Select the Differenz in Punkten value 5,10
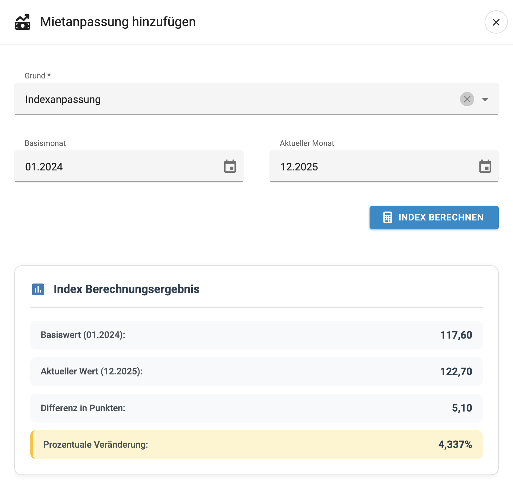The image size is (513, 499). click(x=462, y=408)
